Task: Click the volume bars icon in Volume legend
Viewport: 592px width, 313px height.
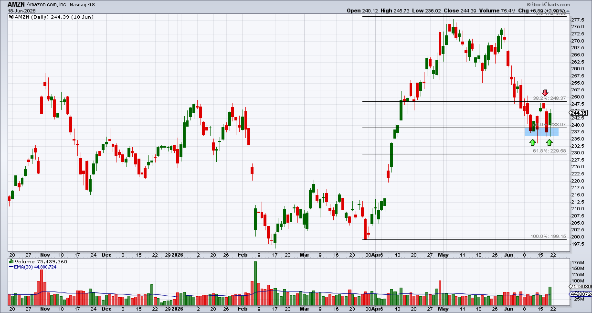Action: (x=11, y=261)
